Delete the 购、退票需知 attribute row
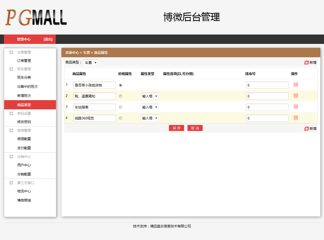Viewport: 324px width, 240px height. (x=295, y=96)
